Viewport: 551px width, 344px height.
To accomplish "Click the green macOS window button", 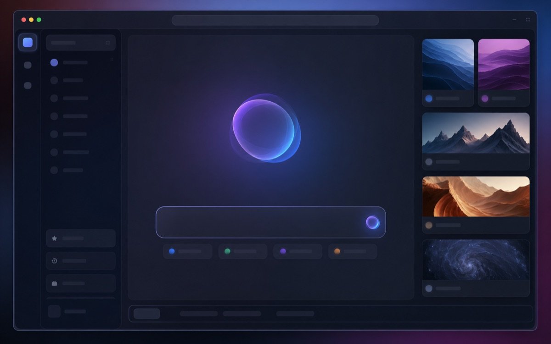I will (x=39, y=20).
